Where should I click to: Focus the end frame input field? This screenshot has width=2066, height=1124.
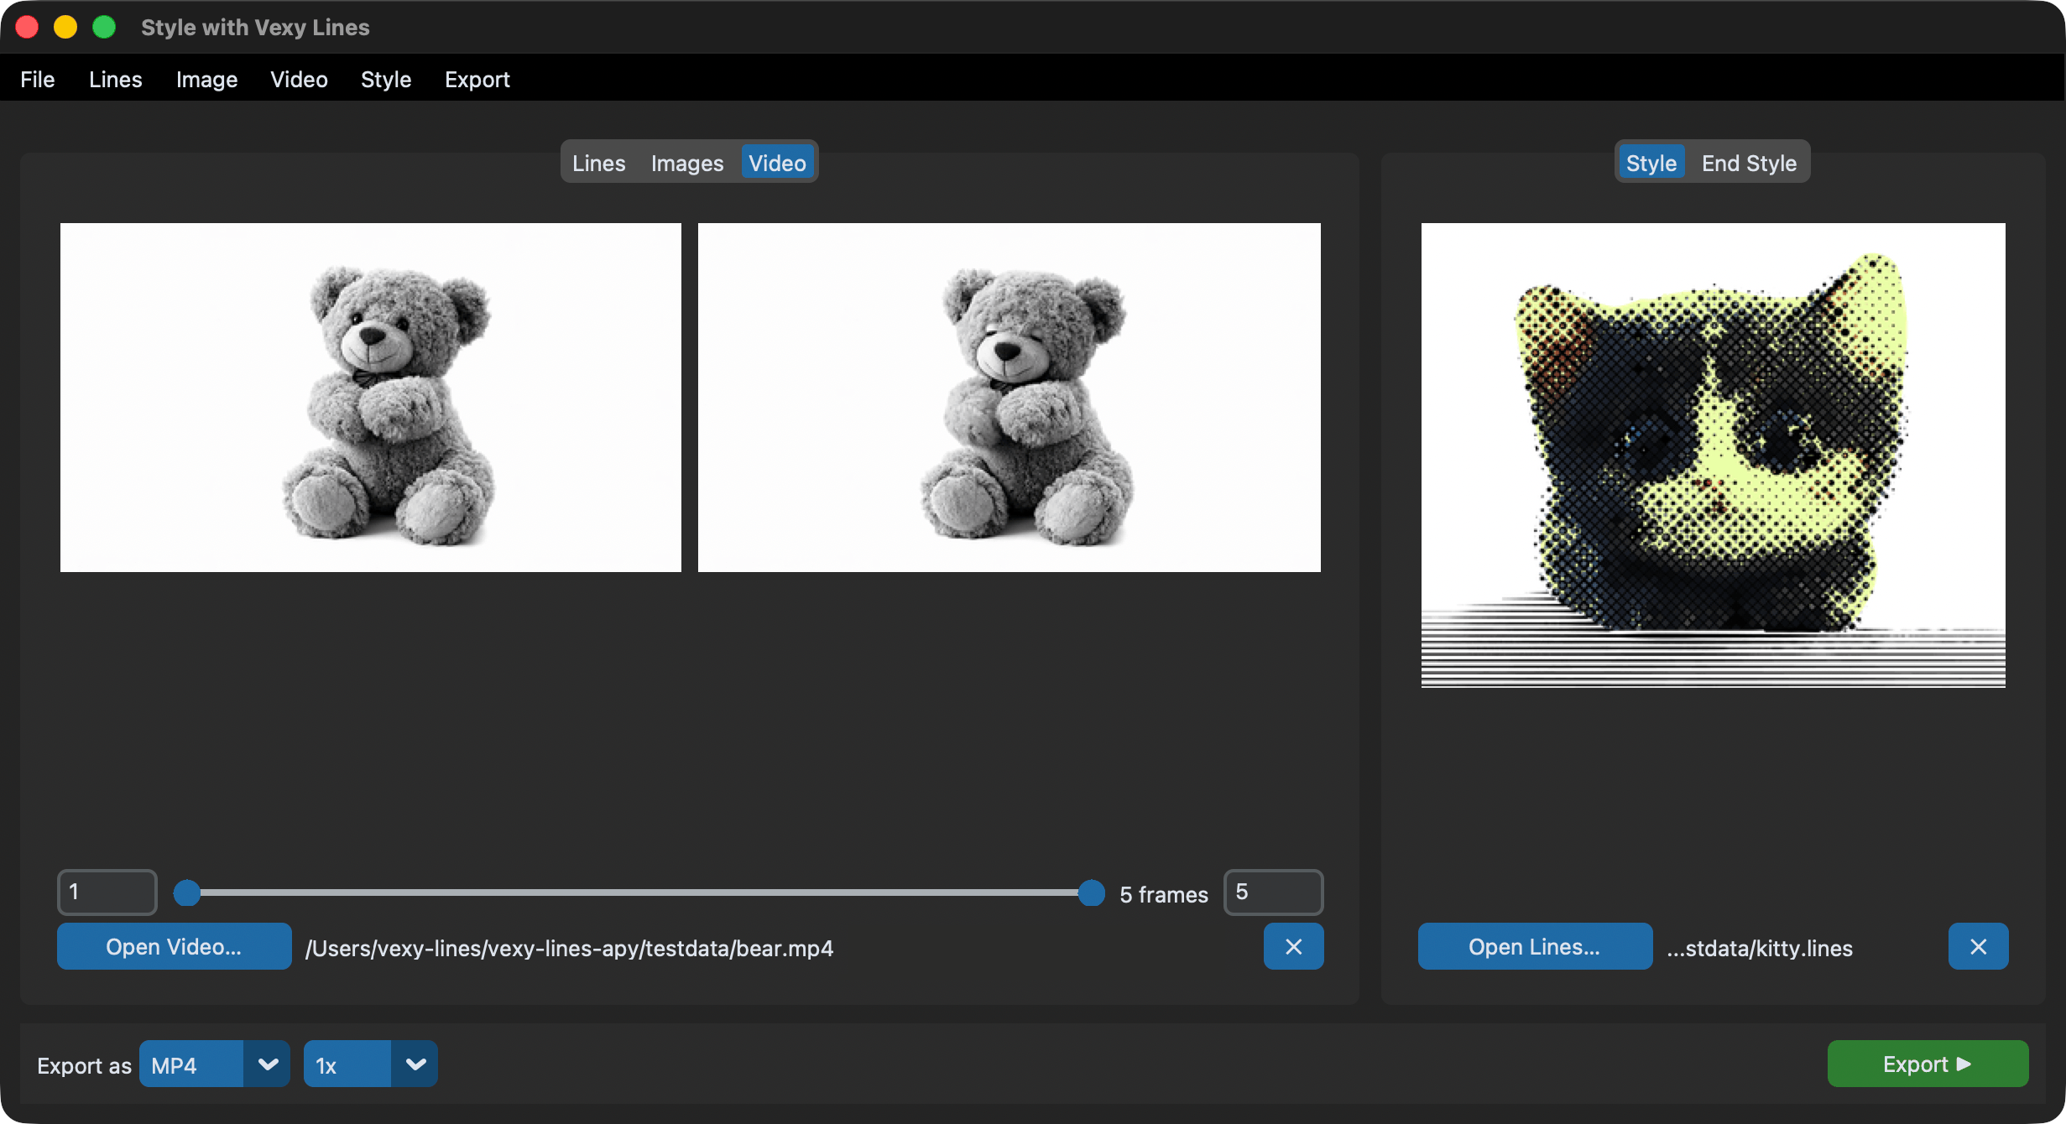[1274, 892]
